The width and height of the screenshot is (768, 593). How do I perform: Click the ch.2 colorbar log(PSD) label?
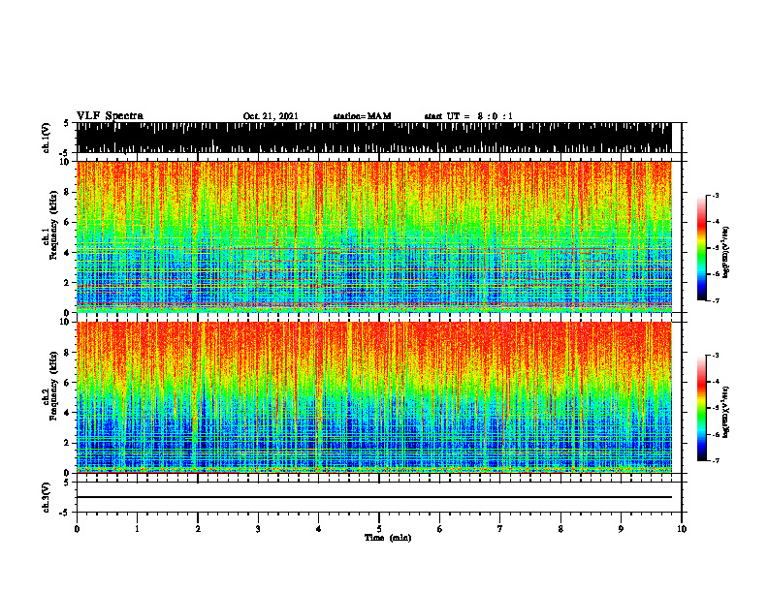tap(726, 412)
